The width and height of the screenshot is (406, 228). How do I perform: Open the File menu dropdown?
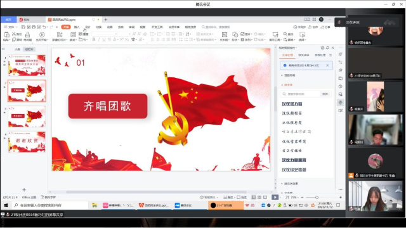[11, 27]
